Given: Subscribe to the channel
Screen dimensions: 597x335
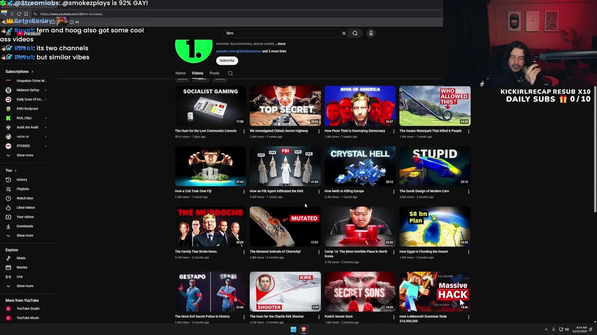Looking at the screenshot, I should [x=227, y=60].
